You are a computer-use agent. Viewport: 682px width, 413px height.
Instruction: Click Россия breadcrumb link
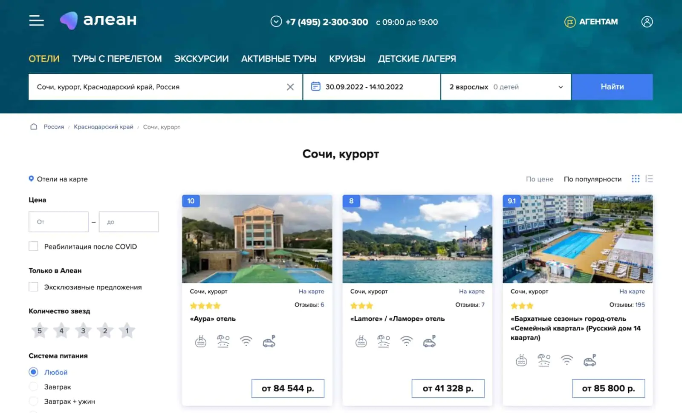54,127
